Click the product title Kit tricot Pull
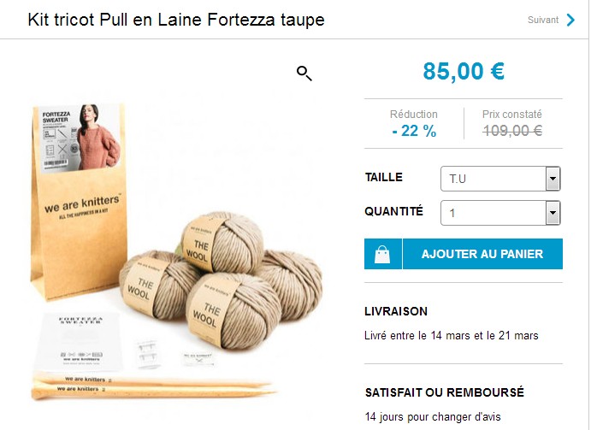The width and height of the screenshot is (591, 430). (x=176, y=20)
